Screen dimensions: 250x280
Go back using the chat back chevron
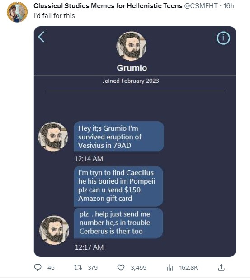[x=41, y=37]
